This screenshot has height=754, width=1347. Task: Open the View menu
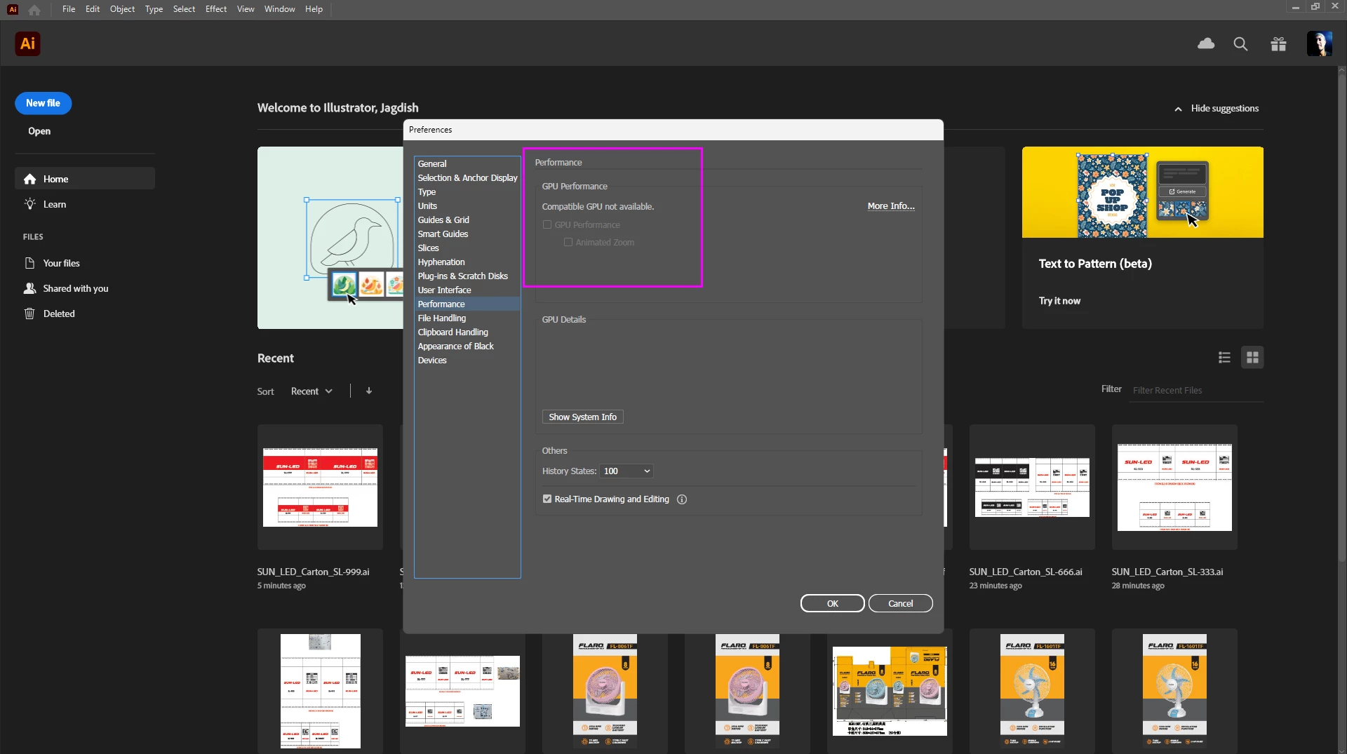(x=246, y=9)
